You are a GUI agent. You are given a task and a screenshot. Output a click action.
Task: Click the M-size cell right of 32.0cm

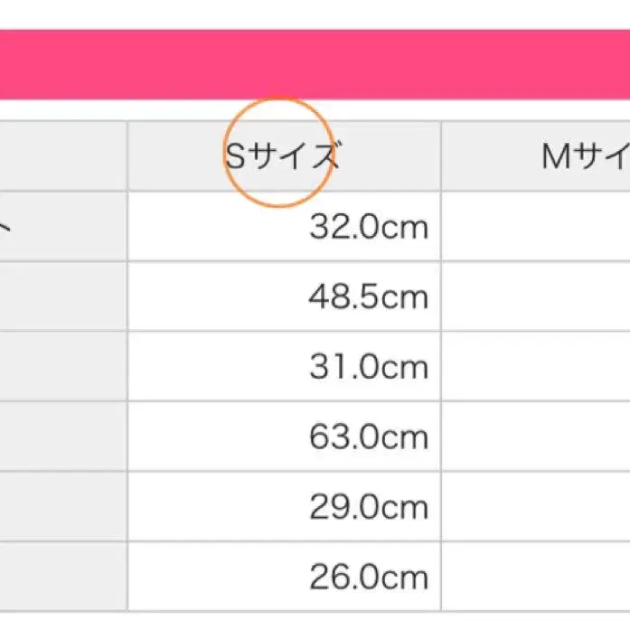536,227
